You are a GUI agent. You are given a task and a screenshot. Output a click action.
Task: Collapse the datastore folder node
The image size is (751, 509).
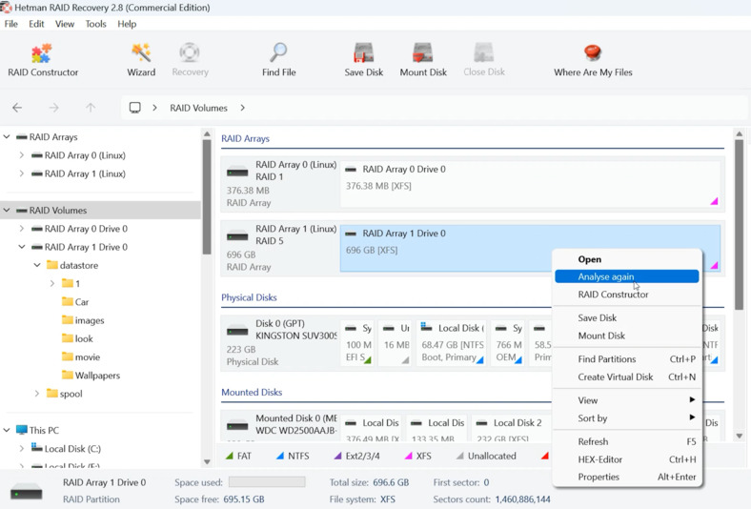coord(37,266)
